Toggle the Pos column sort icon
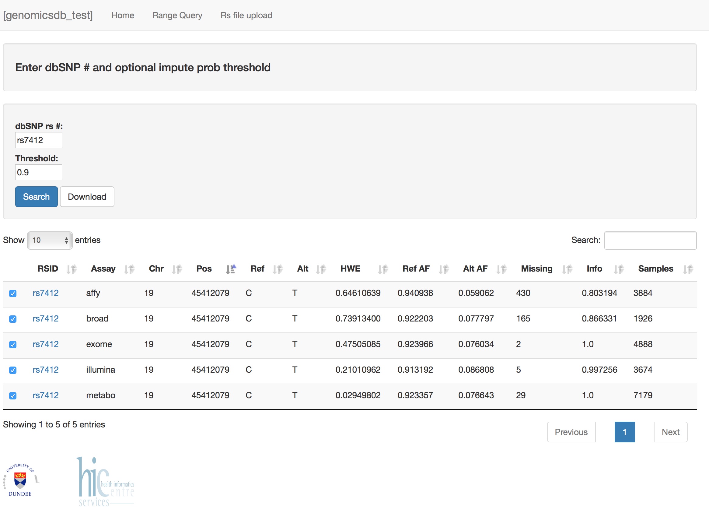This screenshot has width=709, height=520. 231,269
